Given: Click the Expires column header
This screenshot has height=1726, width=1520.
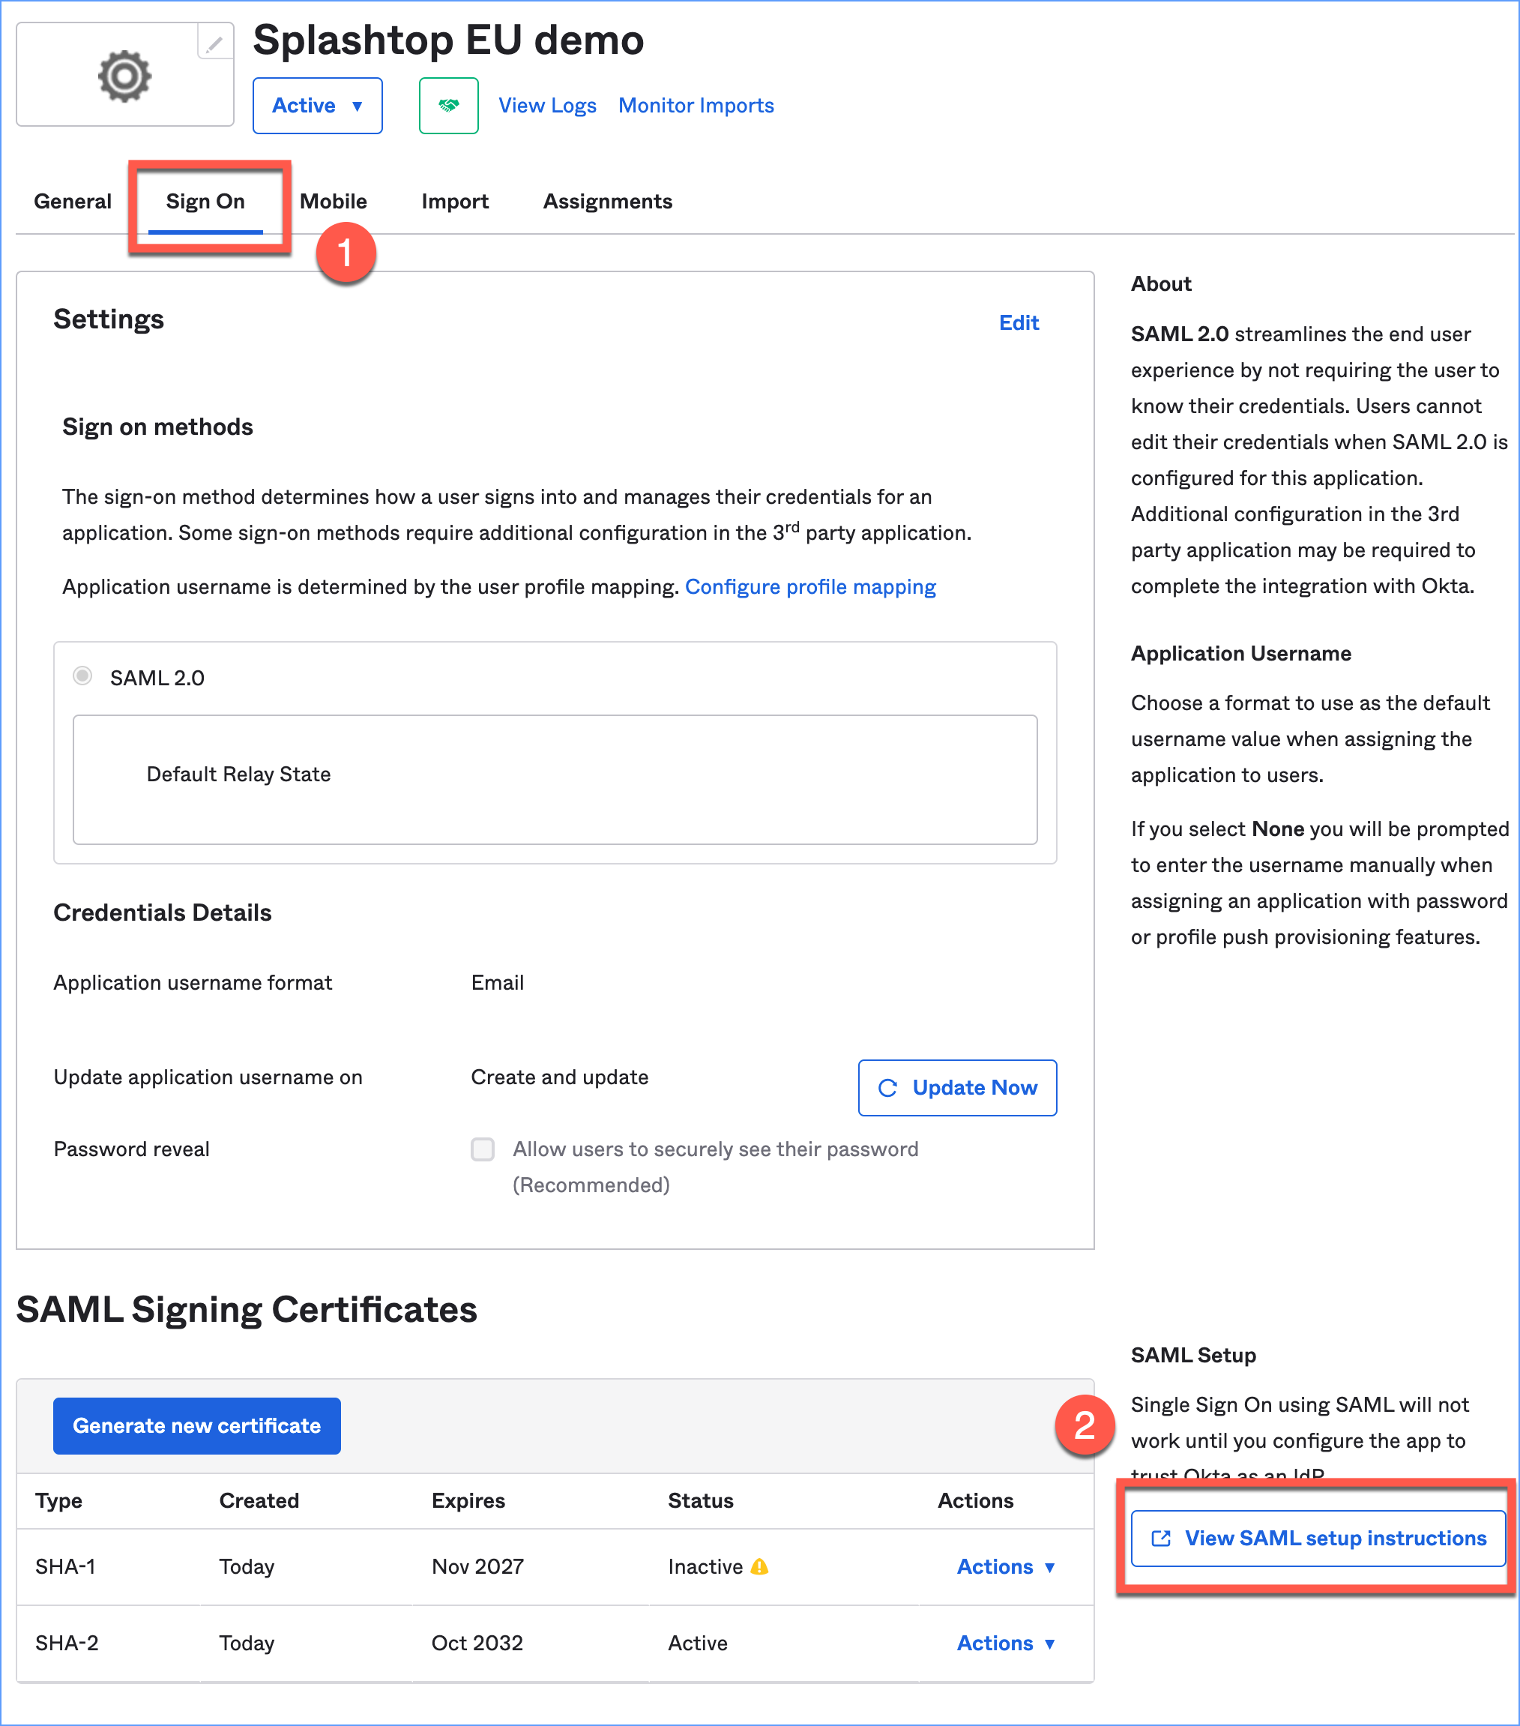Looking at the screenshot, I should point(468,1500).
